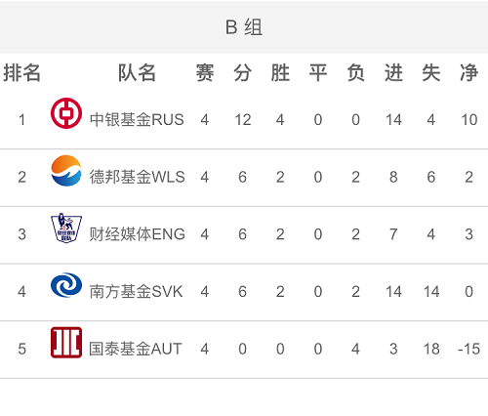The height and width of the screenshot is (416, 488).
Task: Open the 国泰基金AUT dark red logo
Action: (x=66, y=343)
